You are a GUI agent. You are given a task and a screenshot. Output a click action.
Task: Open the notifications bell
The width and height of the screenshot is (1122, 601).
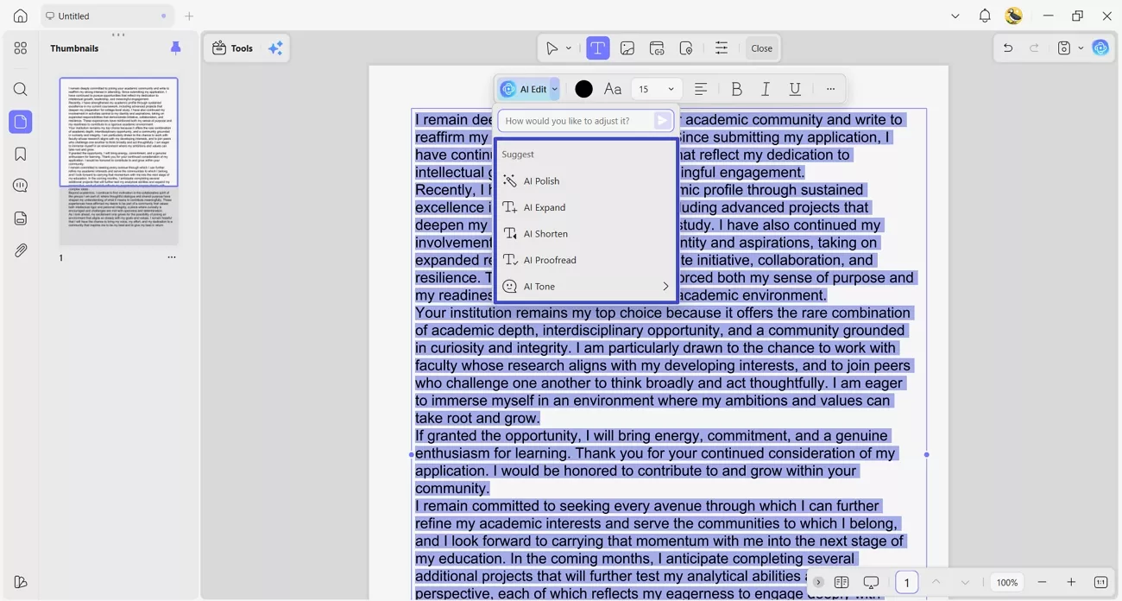coord(985,16)
